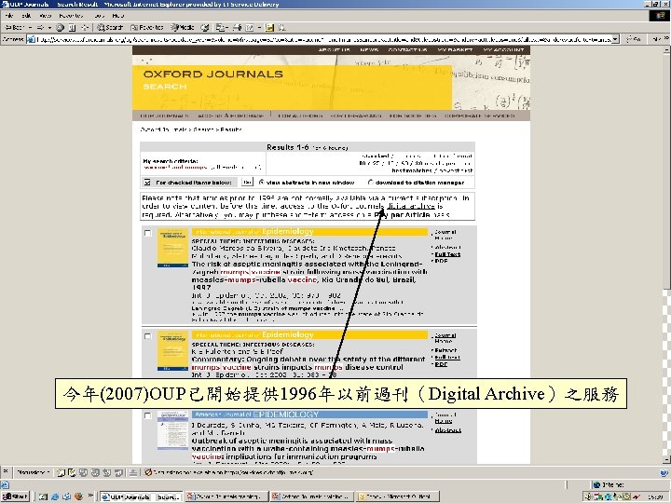Viewport: 671px width, 503px height.
Task: Click the IE Back button
Action: pos(15,27)
